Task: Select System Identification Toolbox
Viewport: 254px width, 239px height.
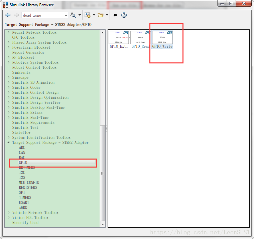Action: [x=41, y=138]
